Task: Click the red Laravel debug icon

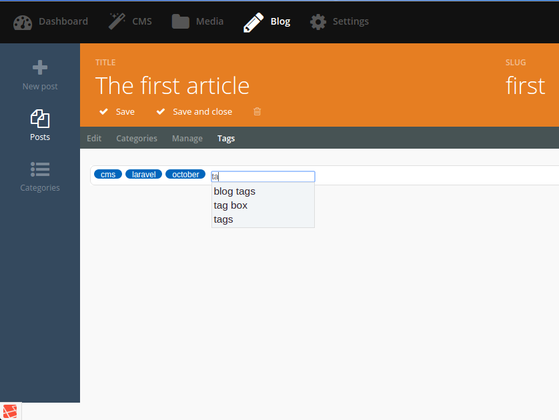Action: (10, 411)
